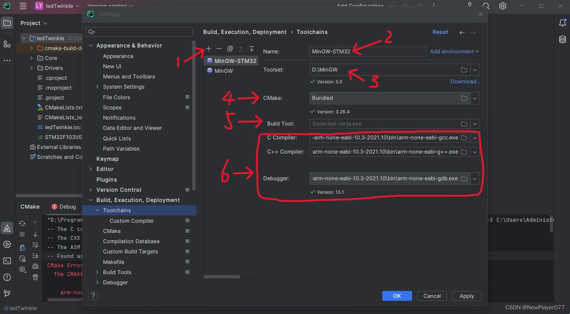Select Compilation Database settings
570x314 pixels.
[131, 241]
